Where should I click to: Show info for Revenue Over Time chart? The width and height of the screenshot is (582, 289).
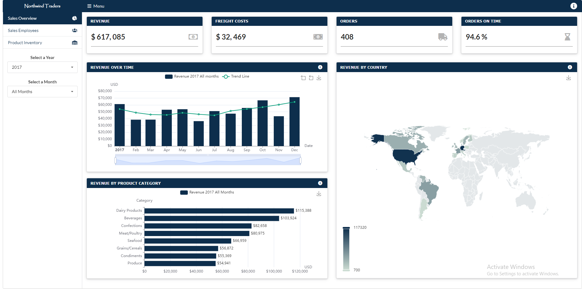320,67
